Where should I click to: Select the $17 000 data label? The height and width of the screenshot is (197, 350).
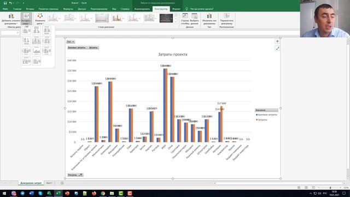point(221,103)
